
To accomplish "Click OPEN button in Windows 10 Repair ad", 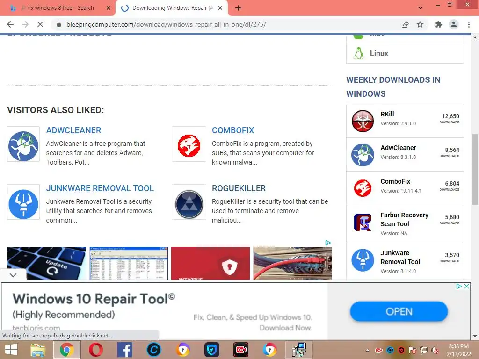I will pyautogui.click(x=399, y=311).
